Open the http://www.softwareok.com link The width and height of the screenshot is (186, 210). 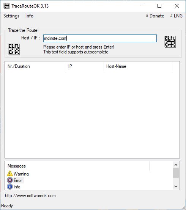pyautogui.click(x=30, y=196)
